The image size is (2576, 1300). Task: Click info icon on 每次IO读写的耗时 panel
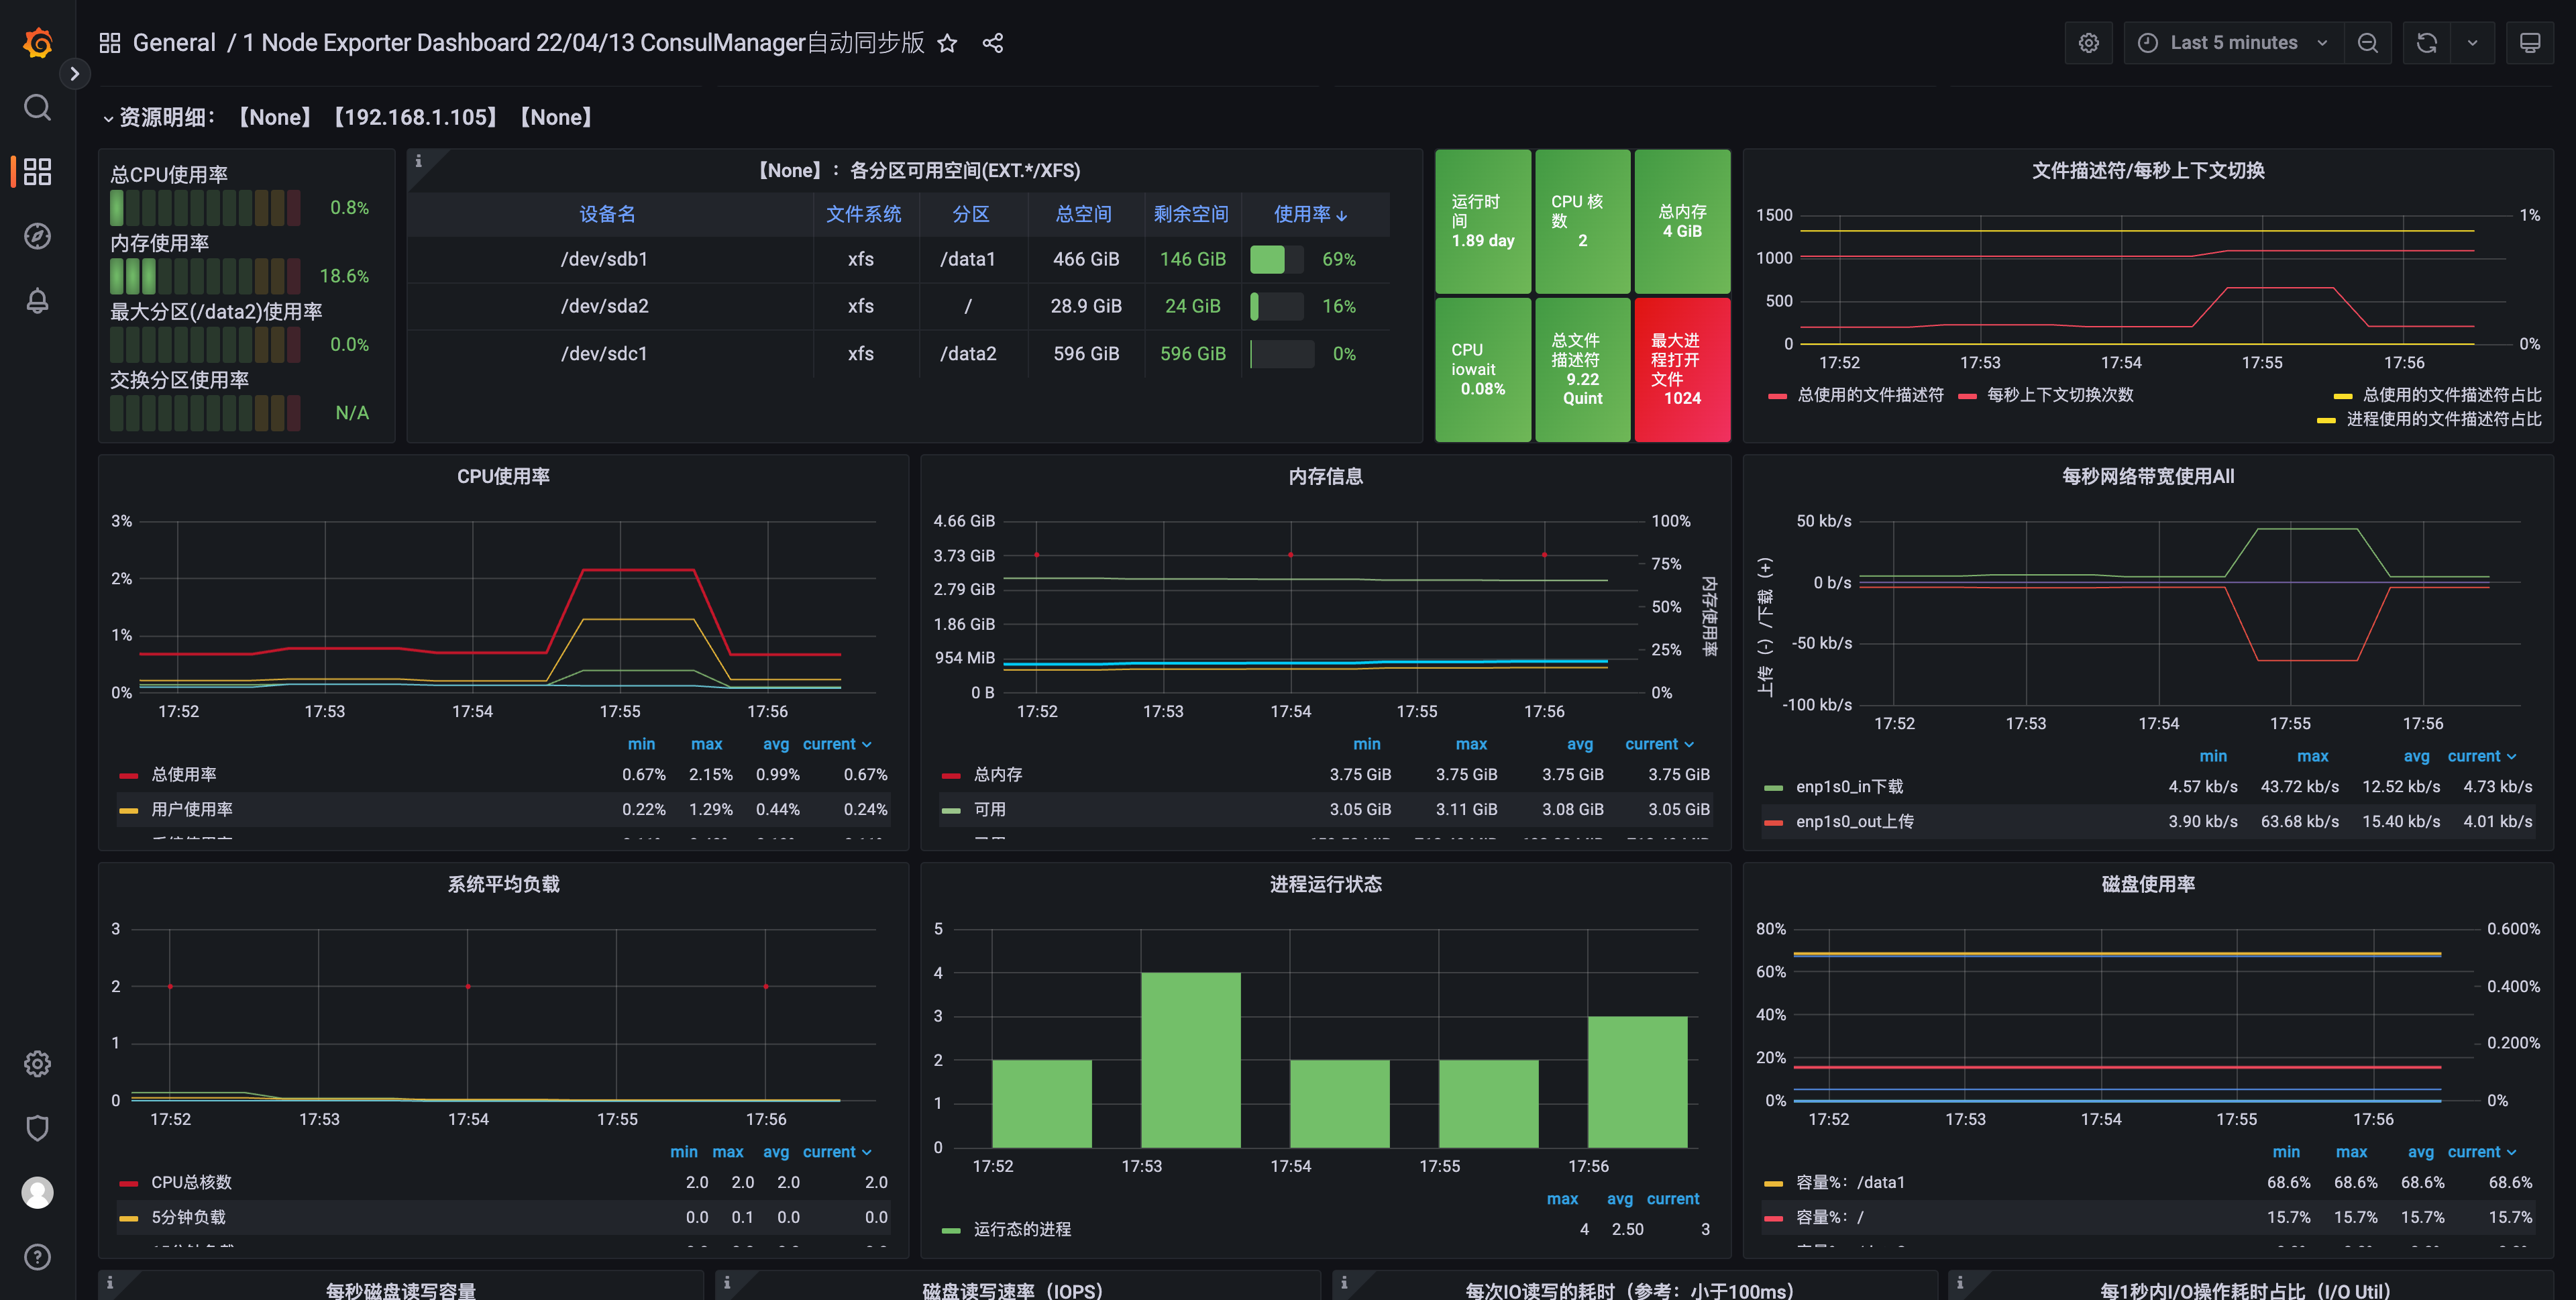click(x=1344, y=1283)
